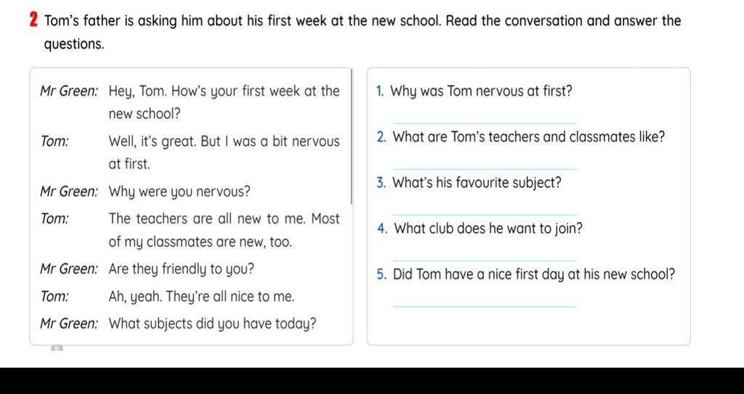Select question about Tom's teachers and classmates
Image resolution: width=744 pixels, height=394 pixels.
point(529,137)
